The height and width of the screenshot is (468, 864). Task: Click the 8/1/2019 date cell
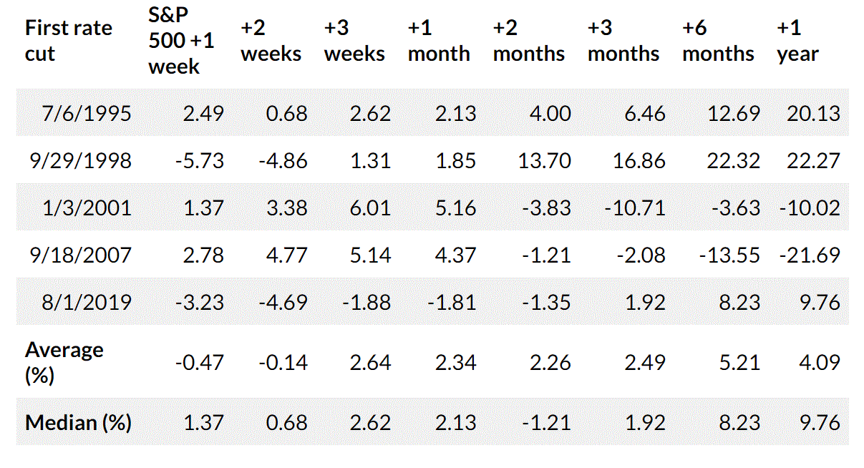(x=87, y=302)
